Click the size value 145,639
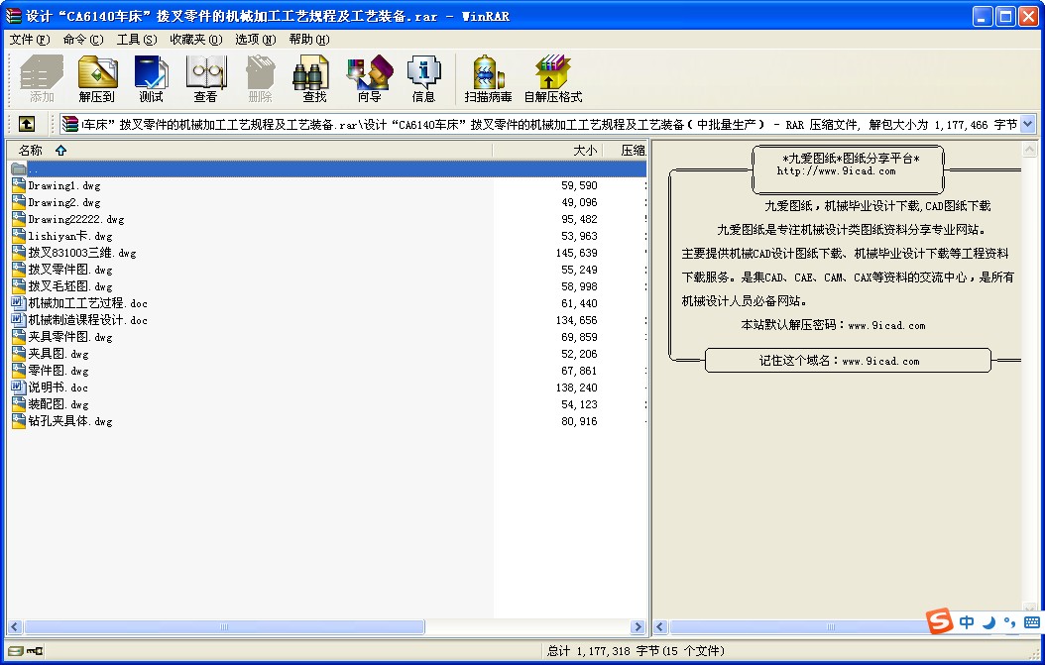This screenshot has width=1045, height=665. tap(576, 253)
